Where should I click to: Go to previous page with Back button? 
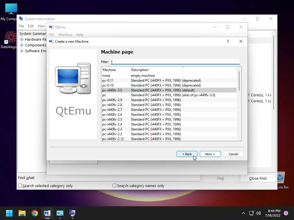187,154
